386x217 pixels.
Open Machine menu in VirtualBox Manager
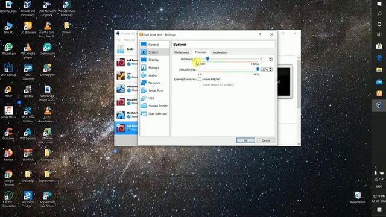point(129,40)
